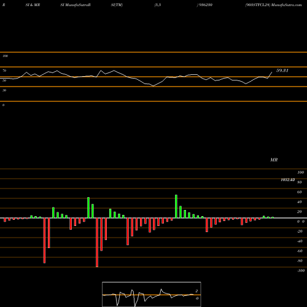Click the end of the RSI line

pos(272,72)
